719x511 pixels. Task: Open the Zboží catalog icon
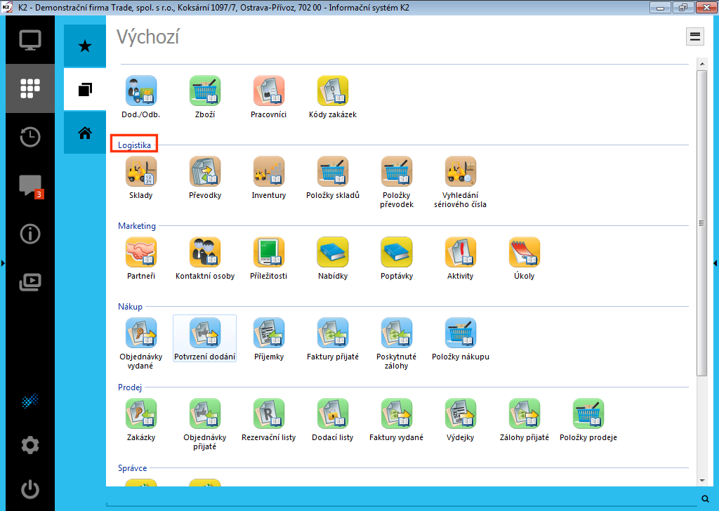coord(205,91)
